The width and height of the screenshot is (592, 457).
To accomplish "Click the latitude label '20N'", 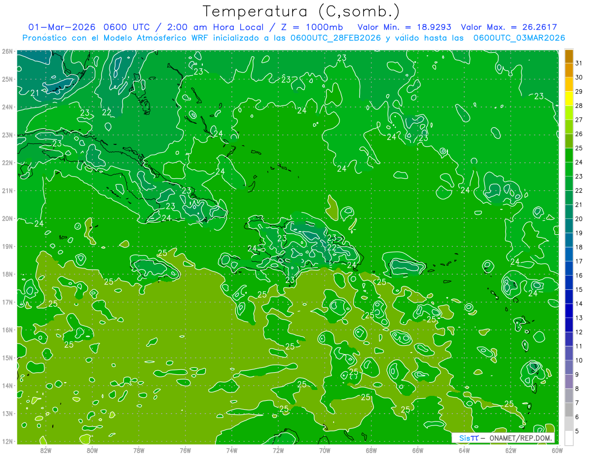I will tap(7, 218).
